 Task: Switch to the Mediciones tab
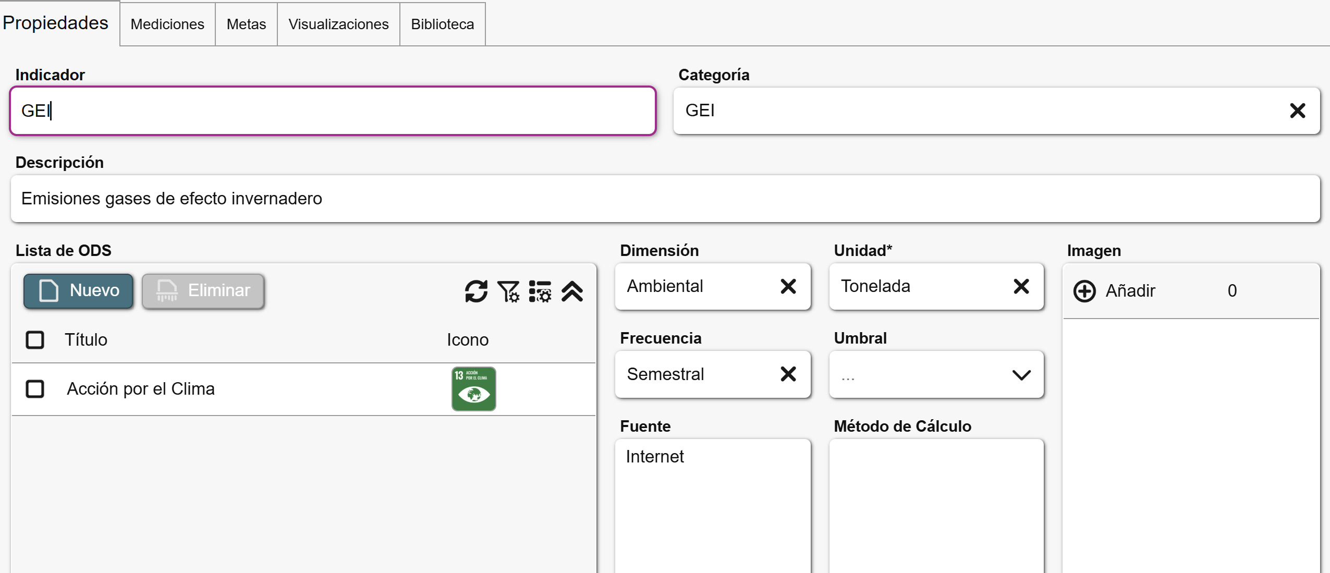167,25
